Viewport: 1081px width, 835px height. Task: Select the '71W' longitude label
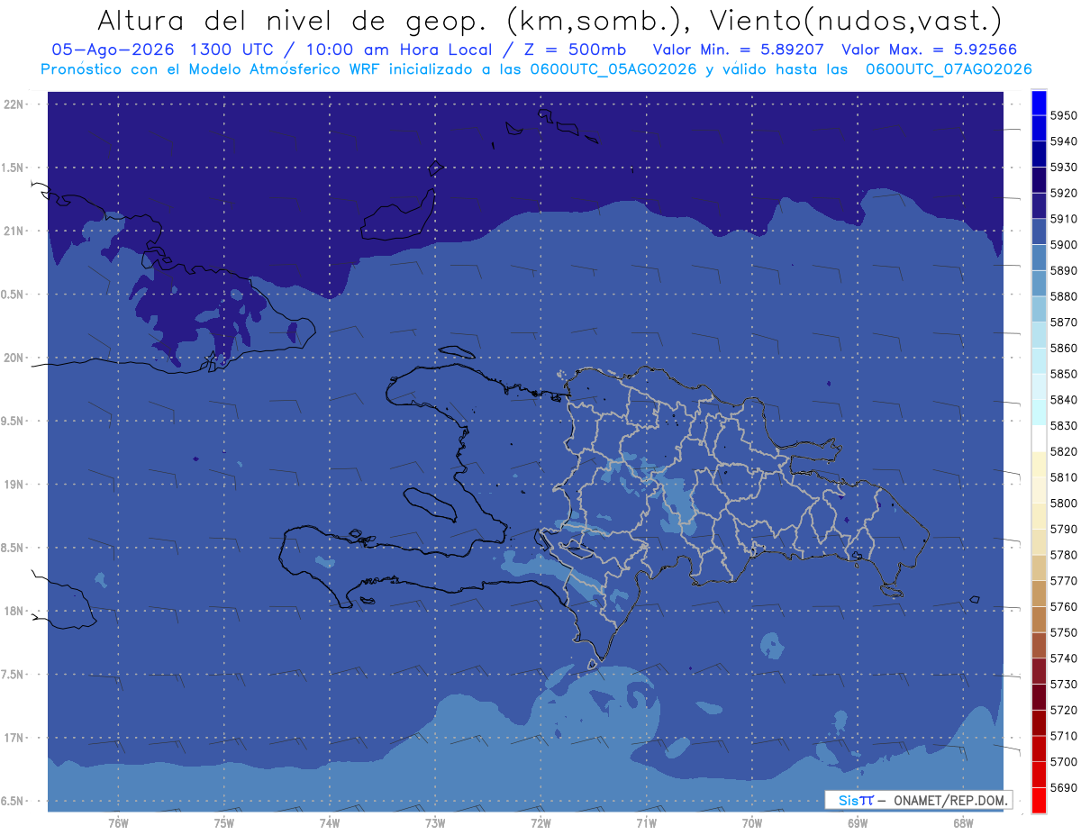[646, 823]
